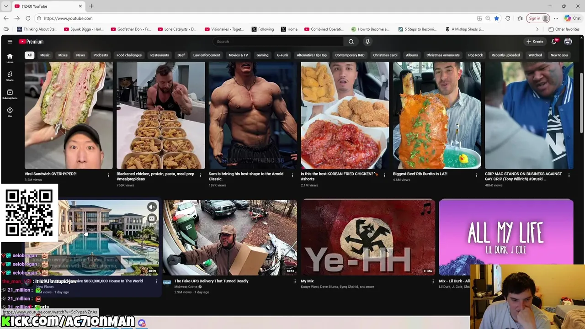Open options for Fake UPS Delivery video

pos(295,281)
